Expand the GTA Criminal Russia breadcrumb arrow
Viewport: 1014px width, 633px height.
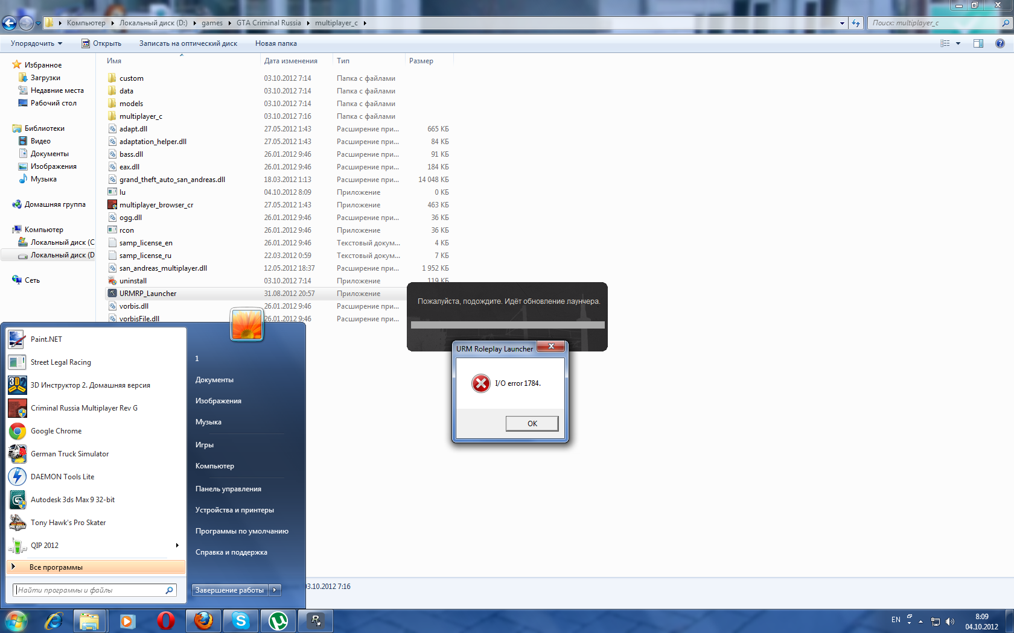click(x=308, y=23)
